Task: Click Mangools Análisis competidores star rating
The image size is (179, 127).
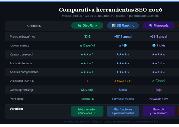Action: tap(158, 72)
